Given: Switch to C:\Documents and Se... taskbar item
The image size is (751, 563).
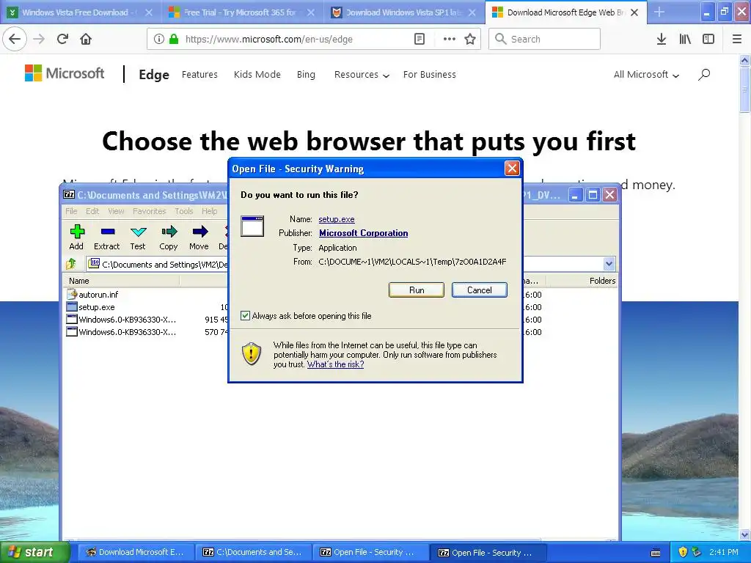Looking at the screenshot, I should pos(252,552).
